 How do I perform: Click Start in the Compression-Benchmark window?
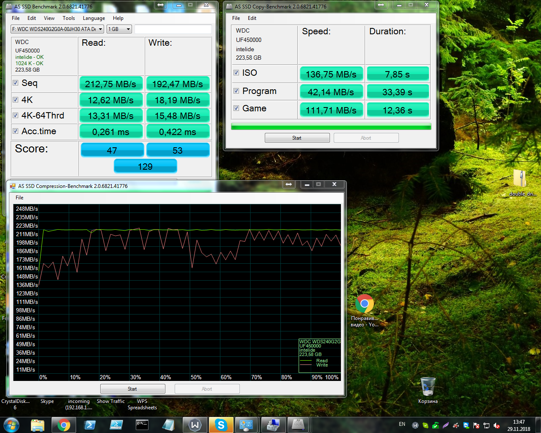point(132,389)
